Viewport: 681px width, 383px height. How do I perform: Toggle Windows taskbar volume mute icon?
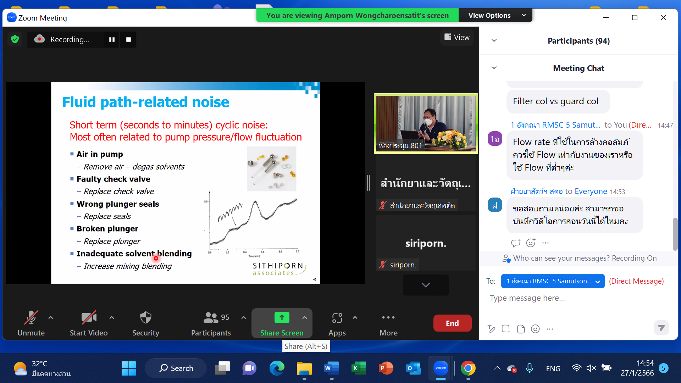pyautogui.click(x=591, y=368)
